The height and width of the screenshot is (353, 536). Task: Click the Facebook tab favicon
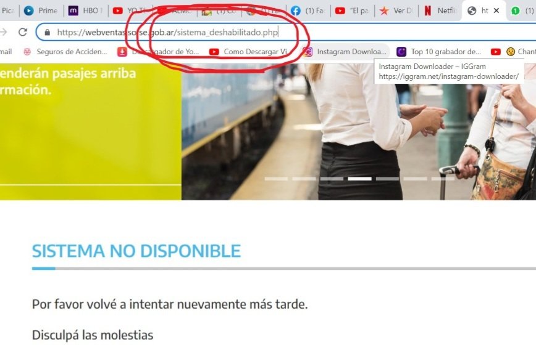pyautogui.click(x=296, y=10)
